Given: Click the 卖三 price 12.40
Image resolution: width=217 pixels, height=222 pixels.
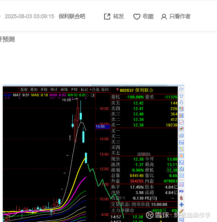Looking at the screenshot, I should click(138, 114).
